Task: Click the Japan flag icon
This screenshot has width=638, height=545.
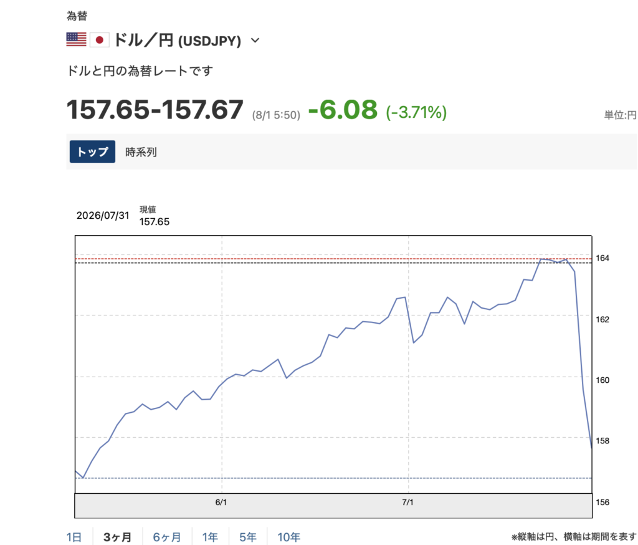Action: pos(99,40)
